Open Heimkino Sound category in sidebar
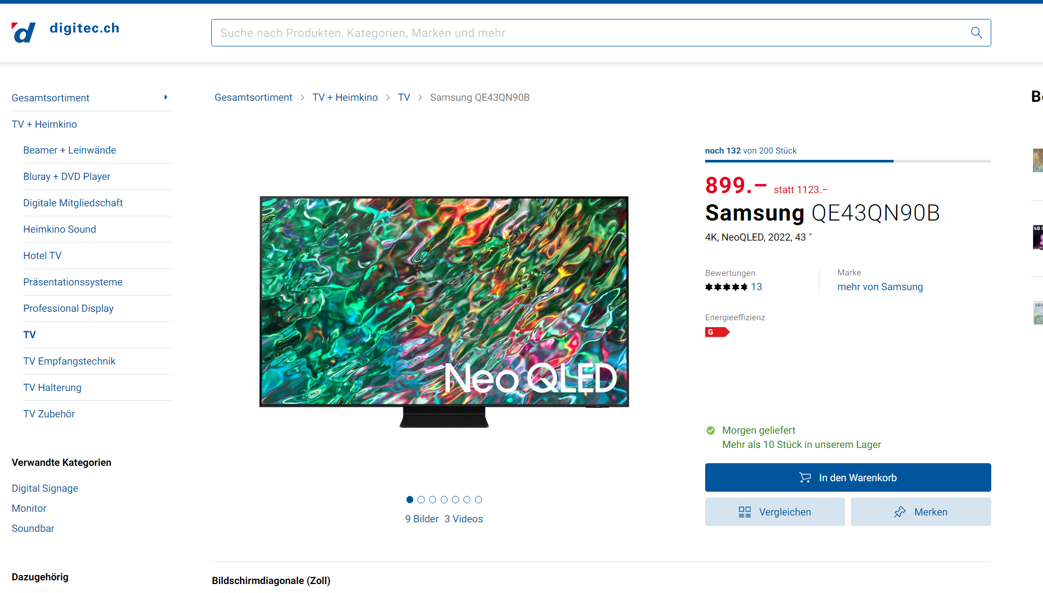 (x=60, y=229)
